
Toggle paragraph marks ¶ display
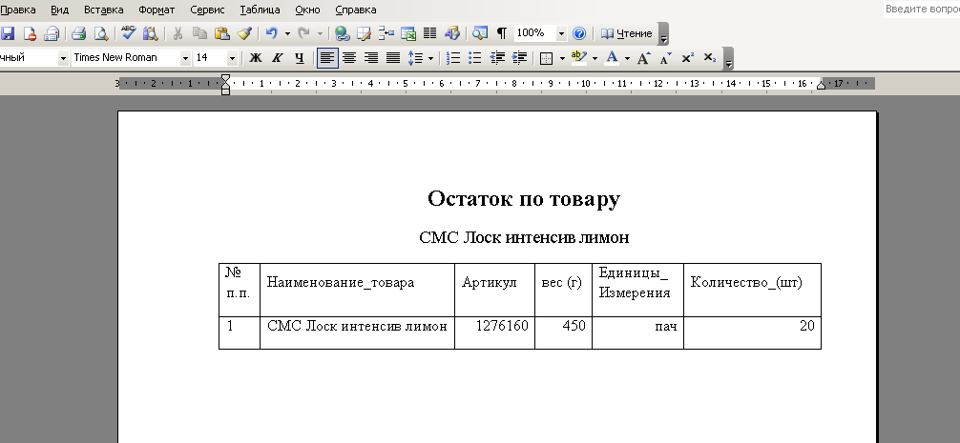(x=501, y=33)
